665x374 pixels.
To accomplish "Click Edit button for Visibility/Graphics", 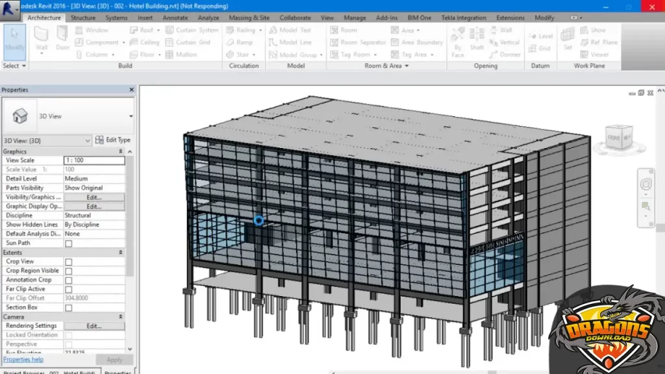I will tap(94, 197).
